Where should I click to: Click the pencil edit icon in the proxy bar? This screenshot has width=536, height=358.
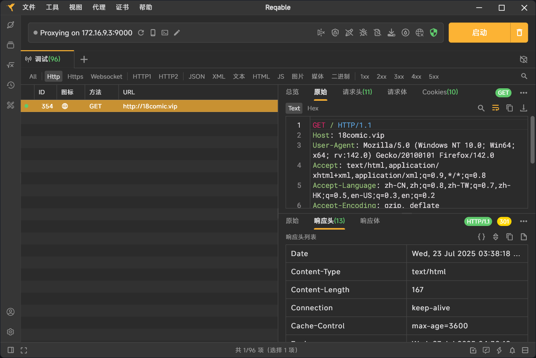pos(177,33)
